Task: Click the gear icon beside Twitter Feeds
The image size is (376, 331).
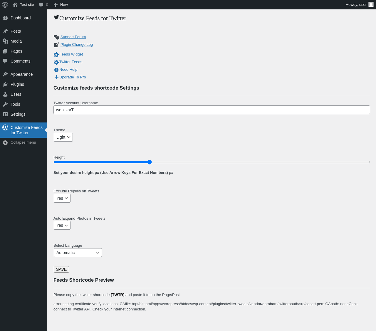Action: click(56, 62)
